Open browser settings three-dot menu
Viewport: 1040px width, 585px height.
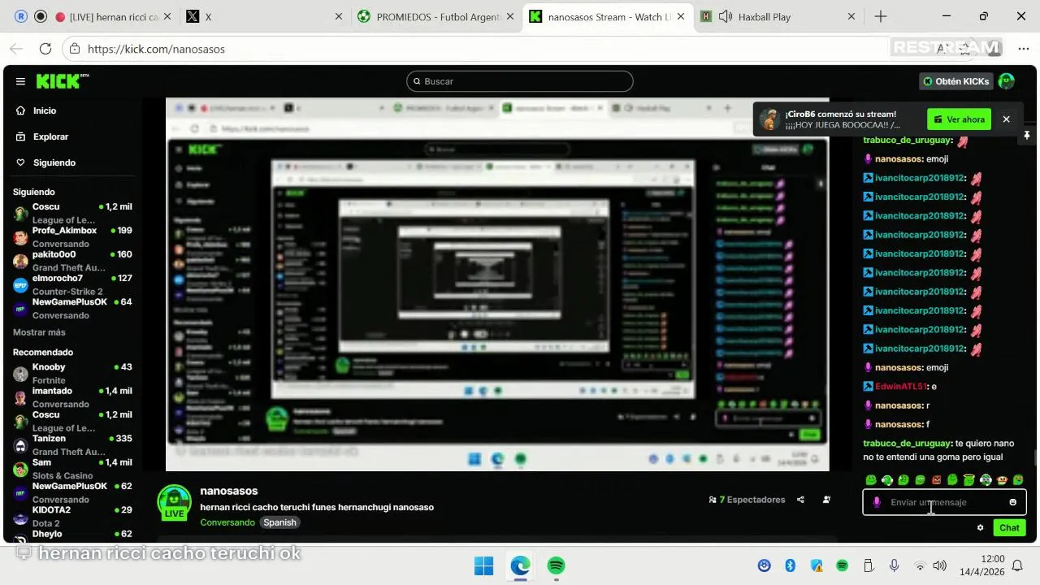(x=1024, y=49)
